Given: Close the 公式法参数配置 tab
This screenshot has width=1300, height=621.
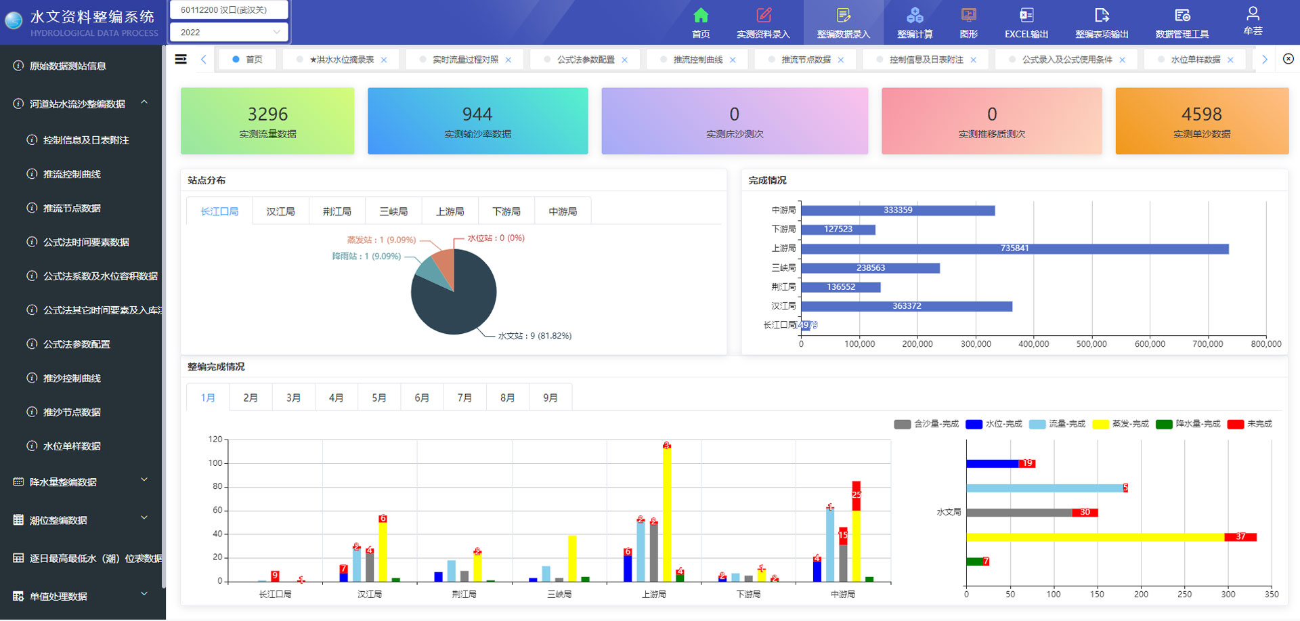Looking at the screenshot, I should click(x=625, y=60).
